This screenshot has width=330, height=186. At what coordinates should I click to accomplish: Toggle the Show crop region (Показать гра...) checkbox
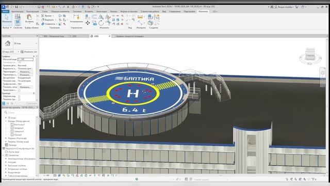click(19, 99)
